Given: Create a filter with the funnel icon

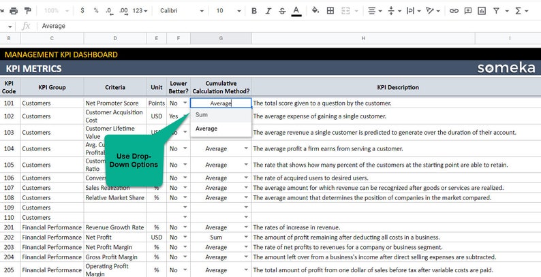Looking at the screenshot, I should tap(496, 11).
